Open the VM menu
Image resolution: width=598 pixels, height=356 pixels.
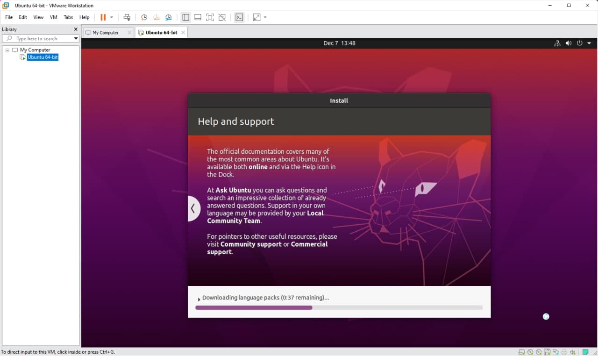pyautogui.click(x=53, y=17)
